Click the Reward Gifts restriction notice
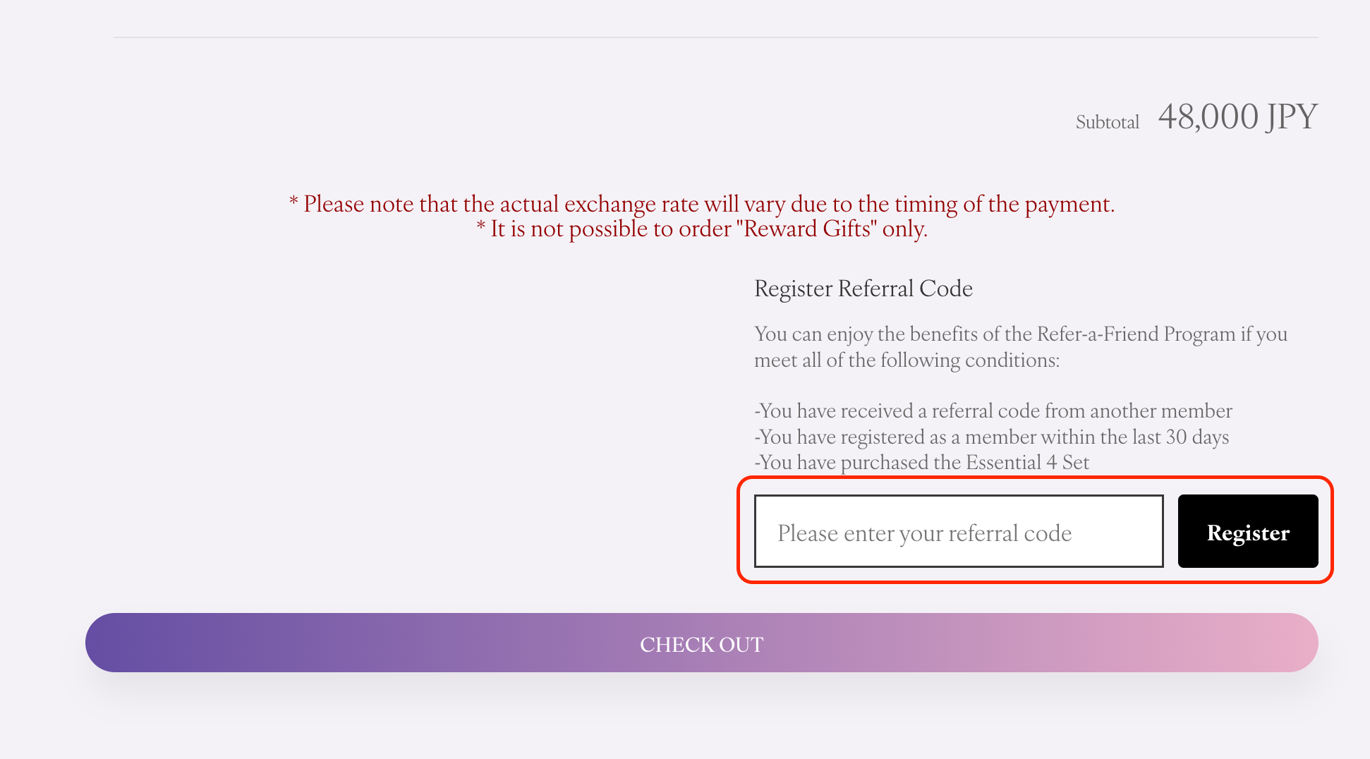 pos(703,229)
